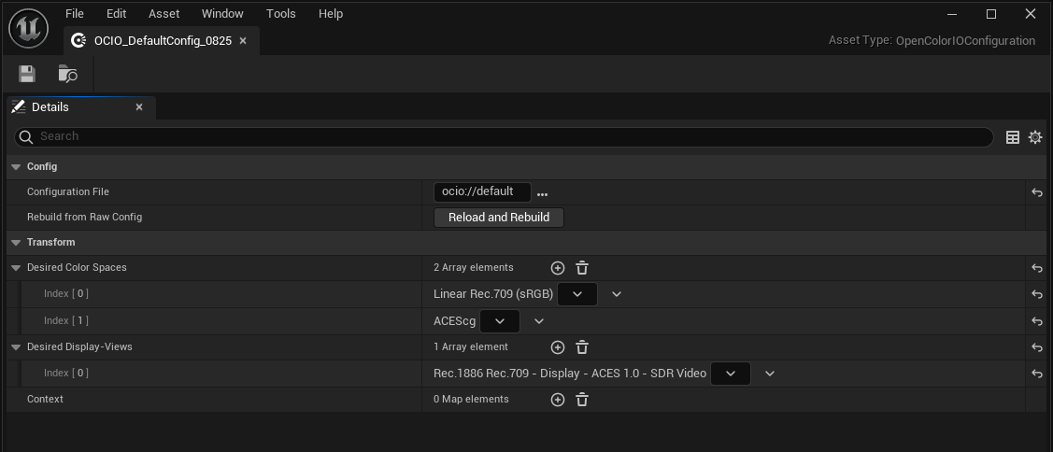Click the '1 Array element' text
The width and height of the screenshot is (1053, 452).
[x=471, y=347]
